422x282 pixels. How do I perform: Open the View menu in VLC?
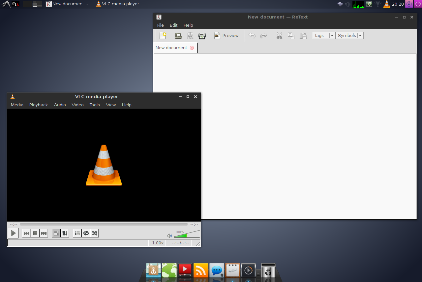click(x=111, y=105)
